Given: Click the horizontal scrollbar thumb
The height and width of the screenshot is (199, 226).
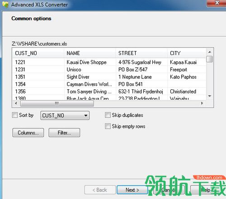Looking at the screenshot, I should tap(57, 103).
